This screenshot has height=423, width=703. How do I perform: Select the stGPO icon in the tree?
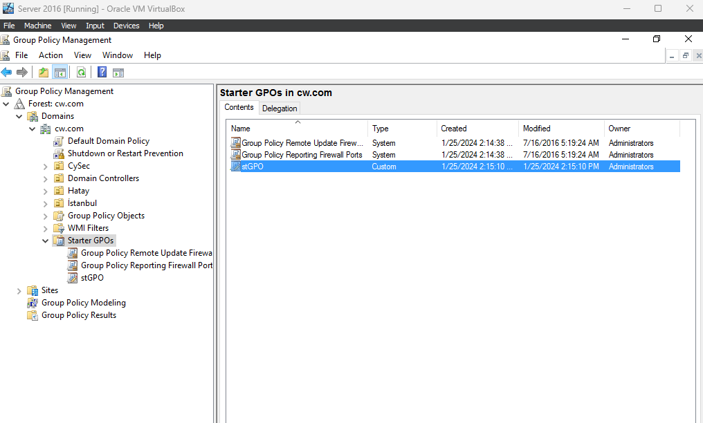point(72,278)
